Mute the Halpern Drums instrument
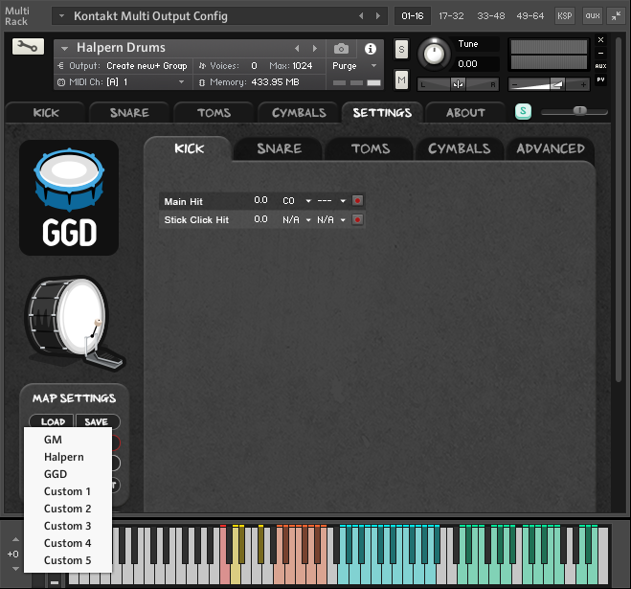This screenshot has width=631, height=589. pos(401,79)
